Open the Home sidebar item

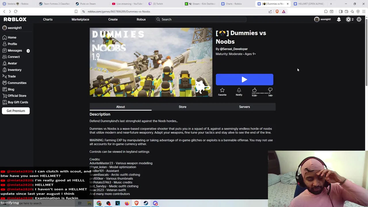click(x=9, y=37)
